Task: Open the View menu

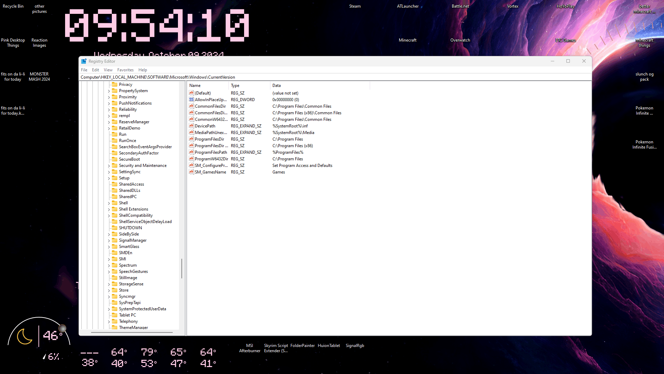Action: (x=108, y=70)
